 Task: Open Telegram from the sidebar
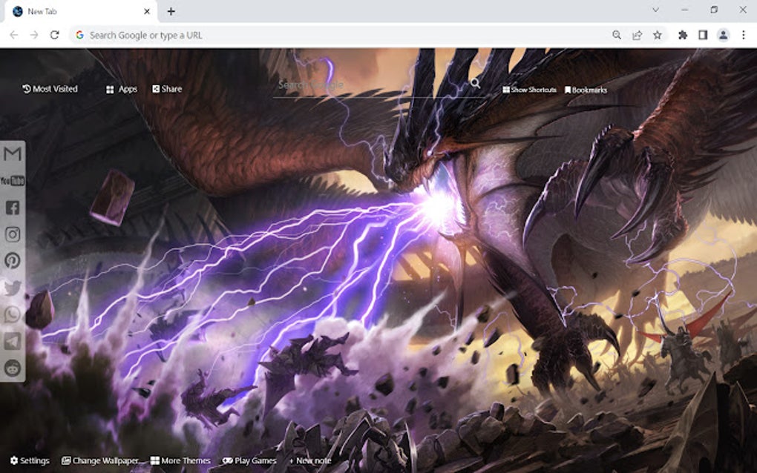click(10, 341)
